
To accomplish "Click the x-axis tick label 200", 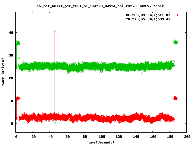I will [x=187, y=137].
